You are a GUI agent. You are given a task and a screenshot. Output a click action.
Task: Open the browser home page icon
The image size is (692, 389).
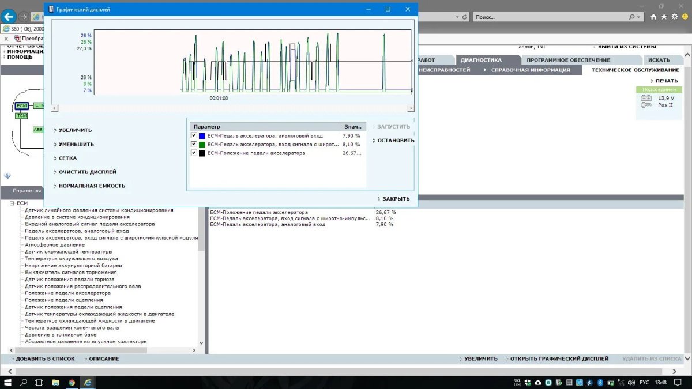click(x=653, y=17)
